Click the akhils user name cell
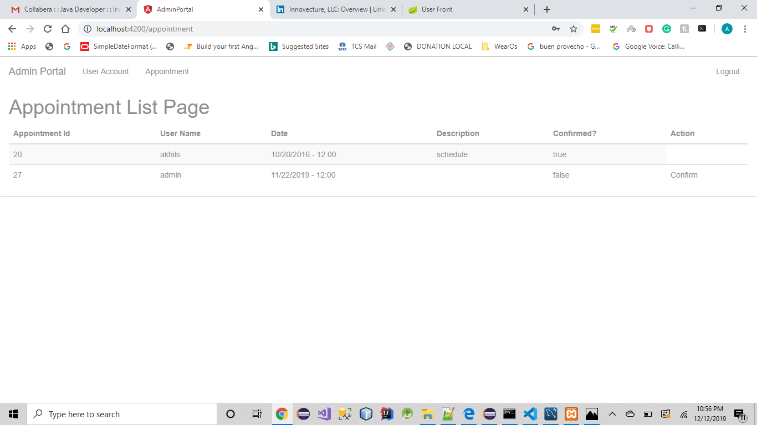The image size is (757, 425). tap(170, 154)
